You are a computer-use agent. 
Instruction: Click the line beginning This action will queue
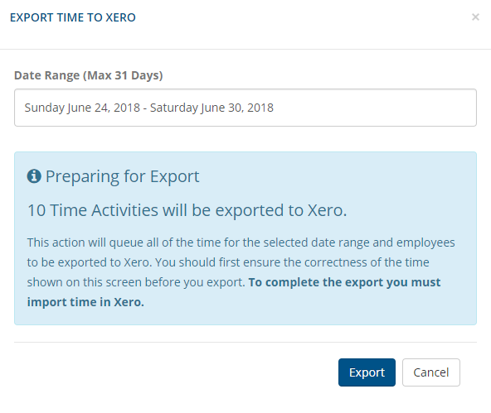pyautogui.click(x=241, y=243)
